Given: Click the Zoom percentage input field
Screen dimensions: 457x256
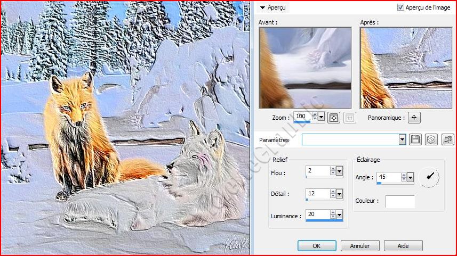Looking at the screenshot, I should (301, 117).
